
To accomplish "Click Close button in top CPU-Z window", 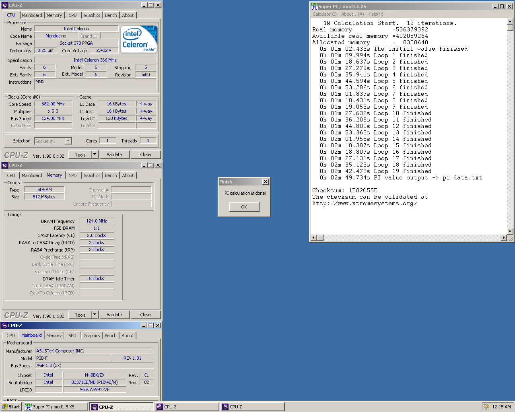I will coord(146,154).
